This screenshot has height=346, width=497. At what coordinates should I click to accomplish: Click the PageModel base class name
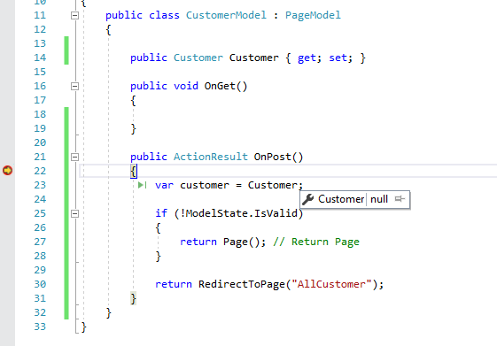(x=313, y=15)
